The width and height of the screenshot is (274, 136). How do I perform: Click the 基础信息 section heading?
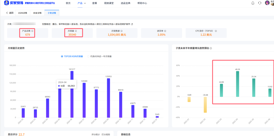point(126,134)
